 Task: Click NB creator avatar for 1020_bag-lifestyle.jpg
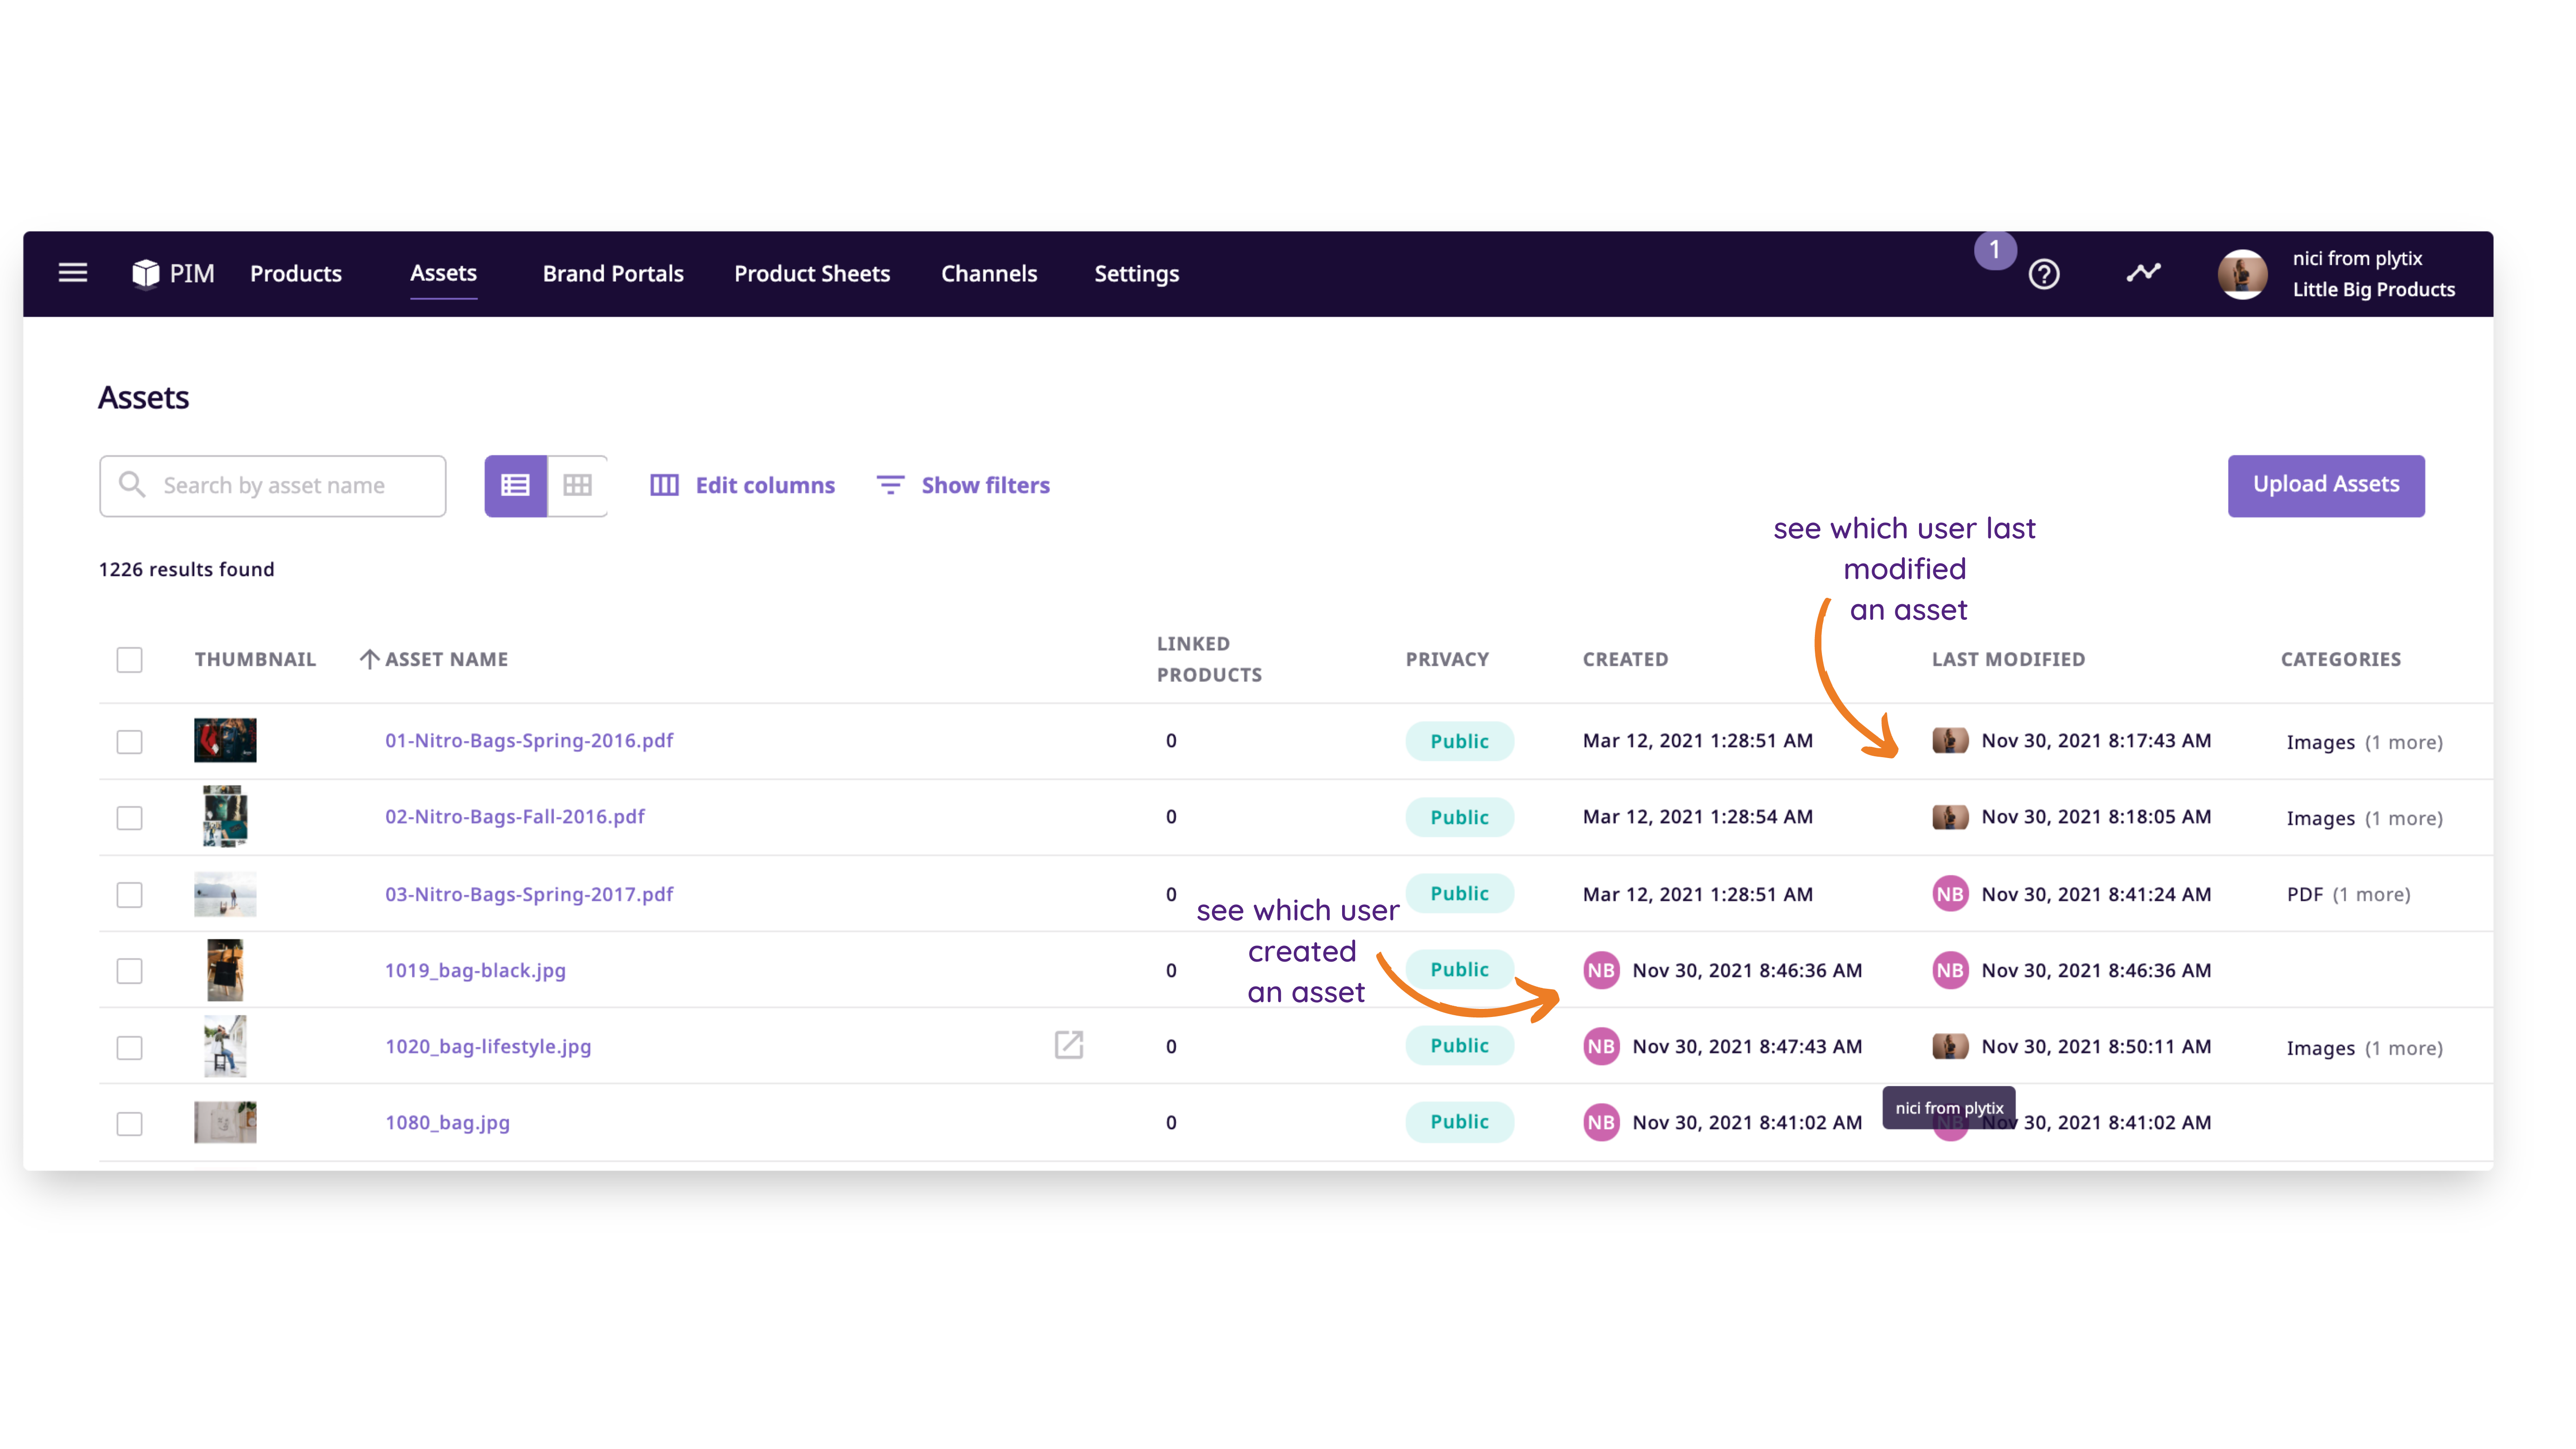point(1601,1046)
